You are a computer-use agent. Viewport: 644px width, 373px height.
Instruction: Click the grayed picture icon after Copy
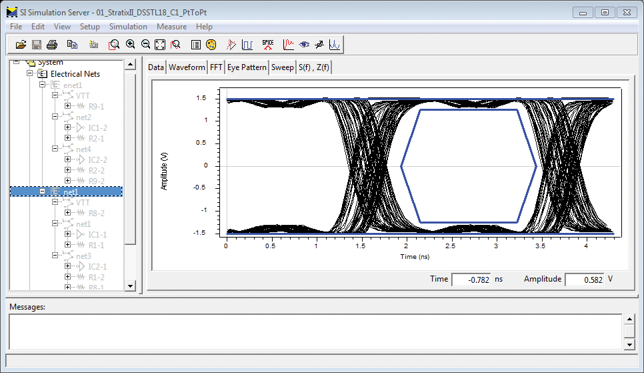point(94,45)
